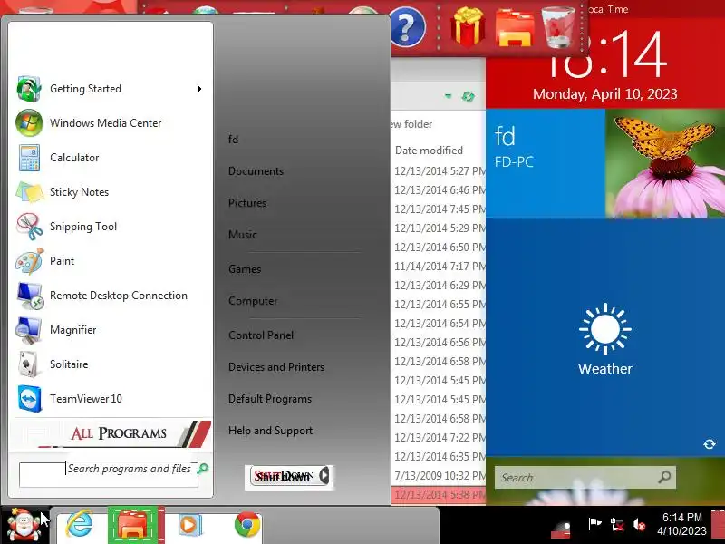Viewport: 725px width, 544px height.
Task: Open Help and Support
Action: (270, 431)
